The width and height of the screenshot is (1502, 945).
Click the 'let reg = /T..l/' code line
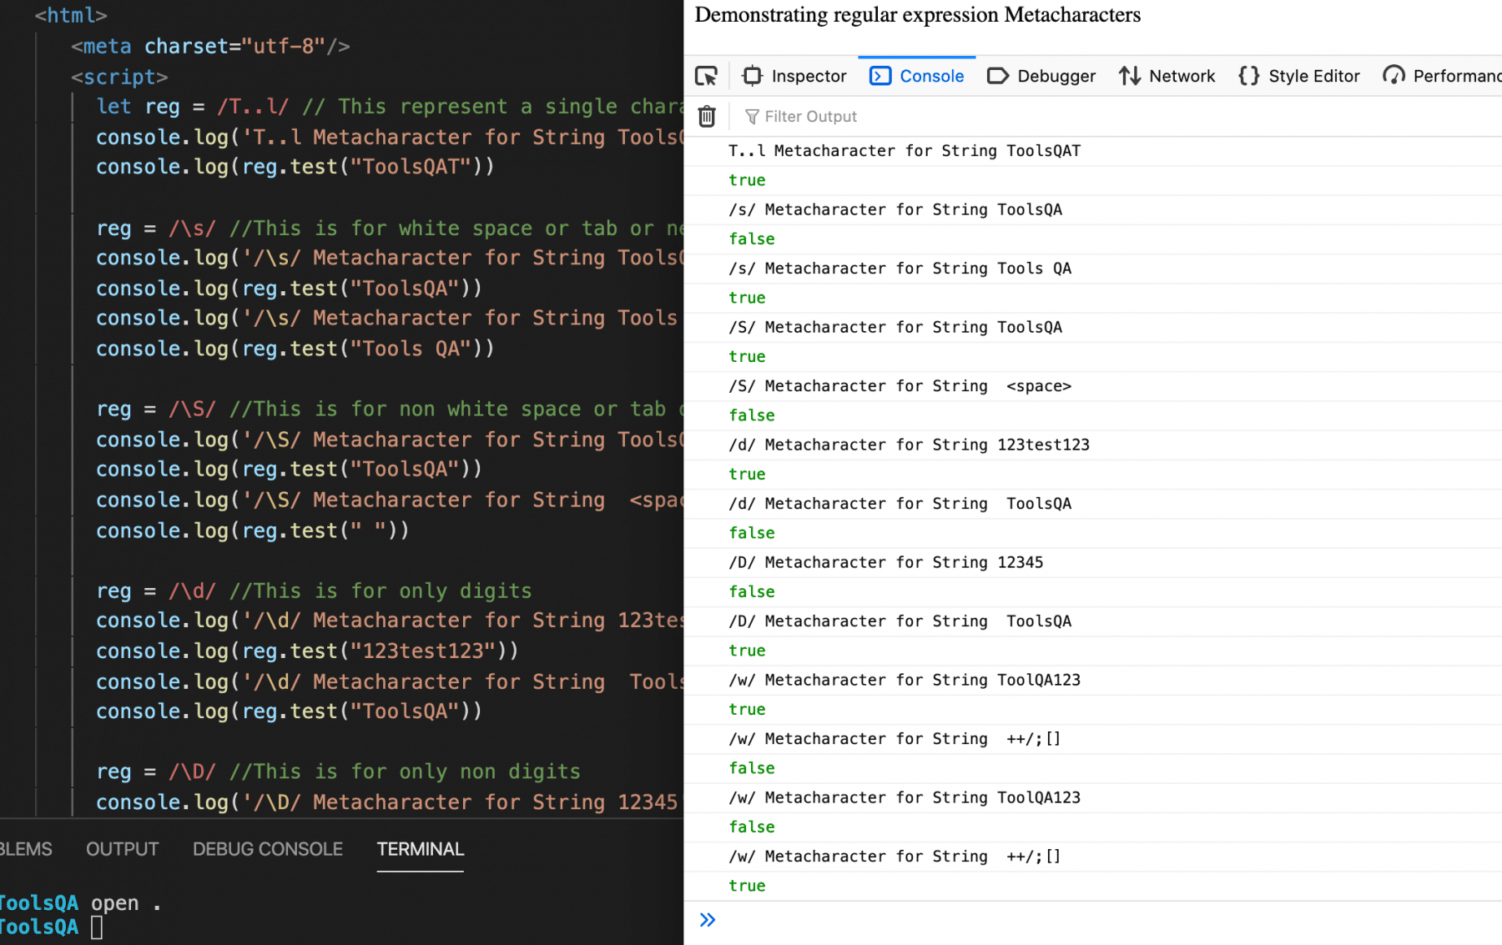tap(389, 107)
